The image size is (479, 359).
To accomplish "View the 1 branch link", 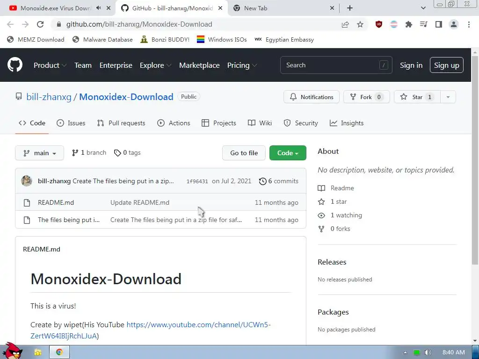I will tap(89, 153).
